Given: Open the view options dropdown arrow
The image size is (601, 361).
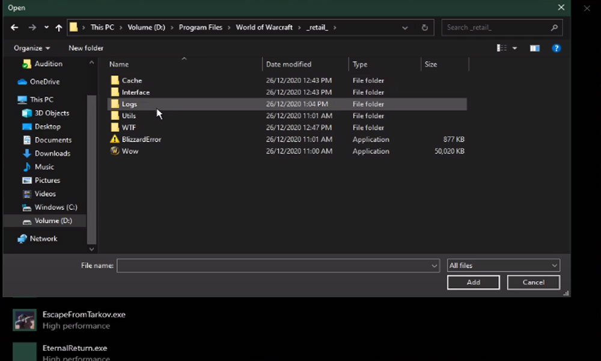Looking at the screenshot, I should coord(515,48).
